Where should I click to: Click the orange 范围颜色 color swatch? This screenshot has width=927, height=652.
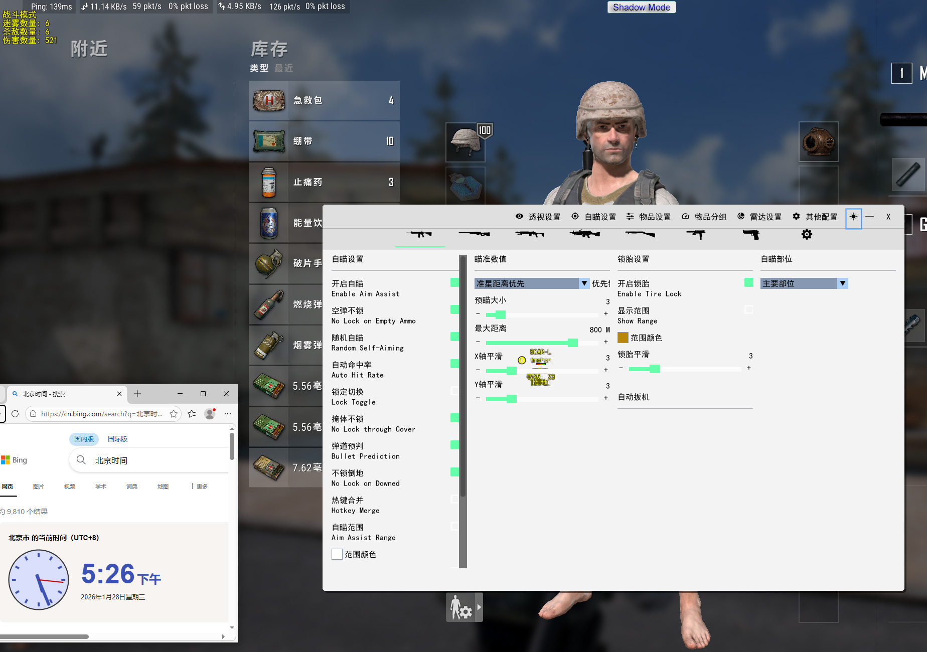coord(623,338)
